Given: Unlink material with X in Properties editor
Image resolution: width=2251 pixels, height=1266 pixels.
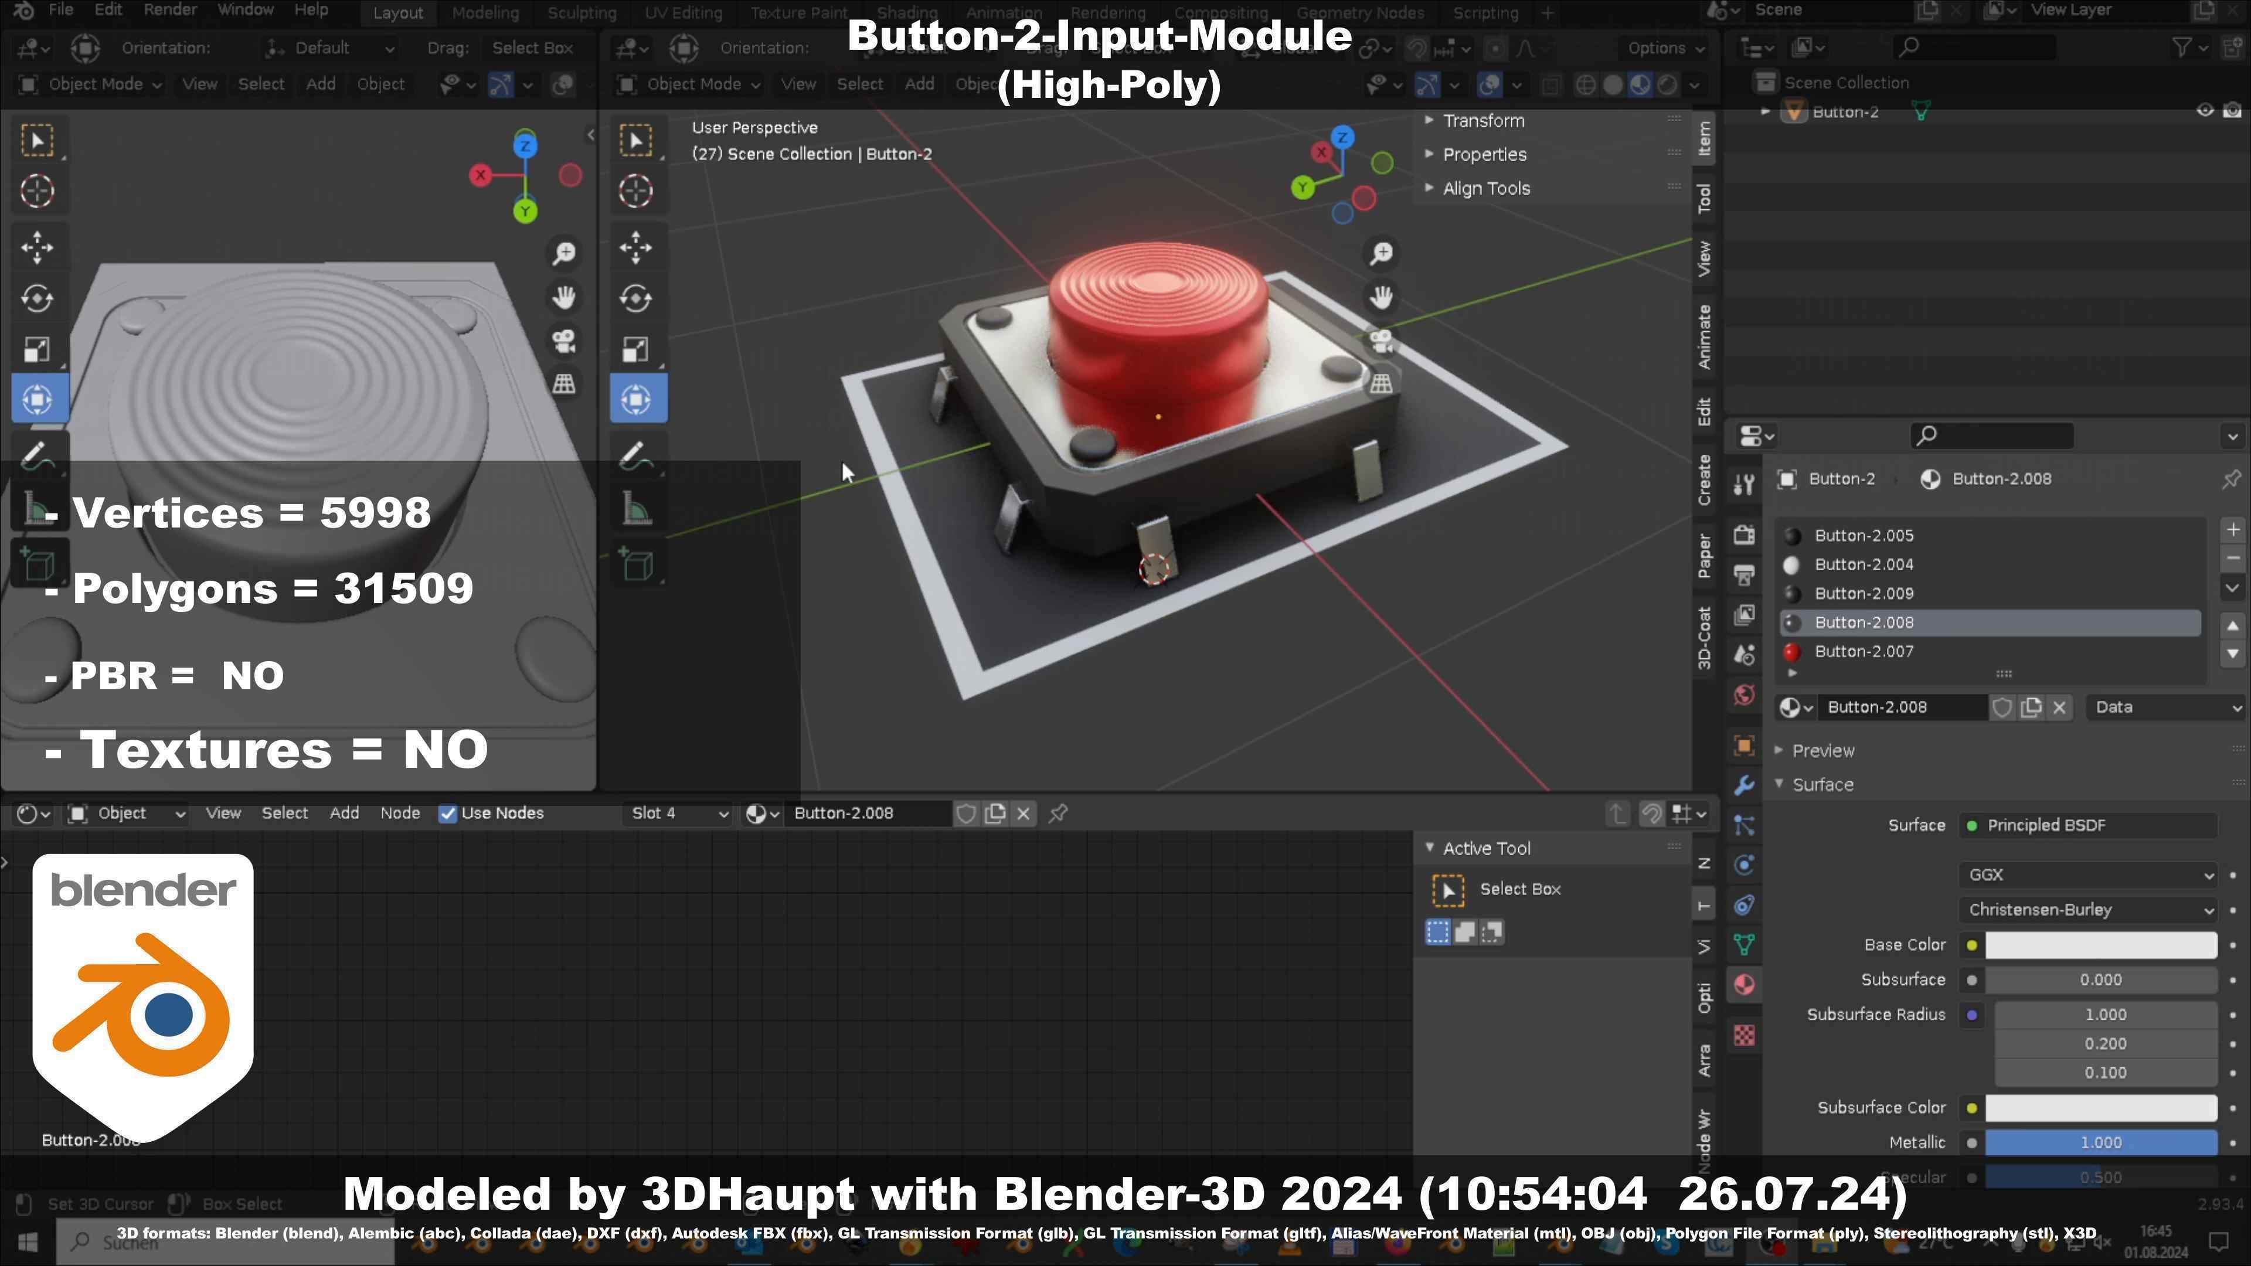Looking at the screenshot, I should (2060, 707).
